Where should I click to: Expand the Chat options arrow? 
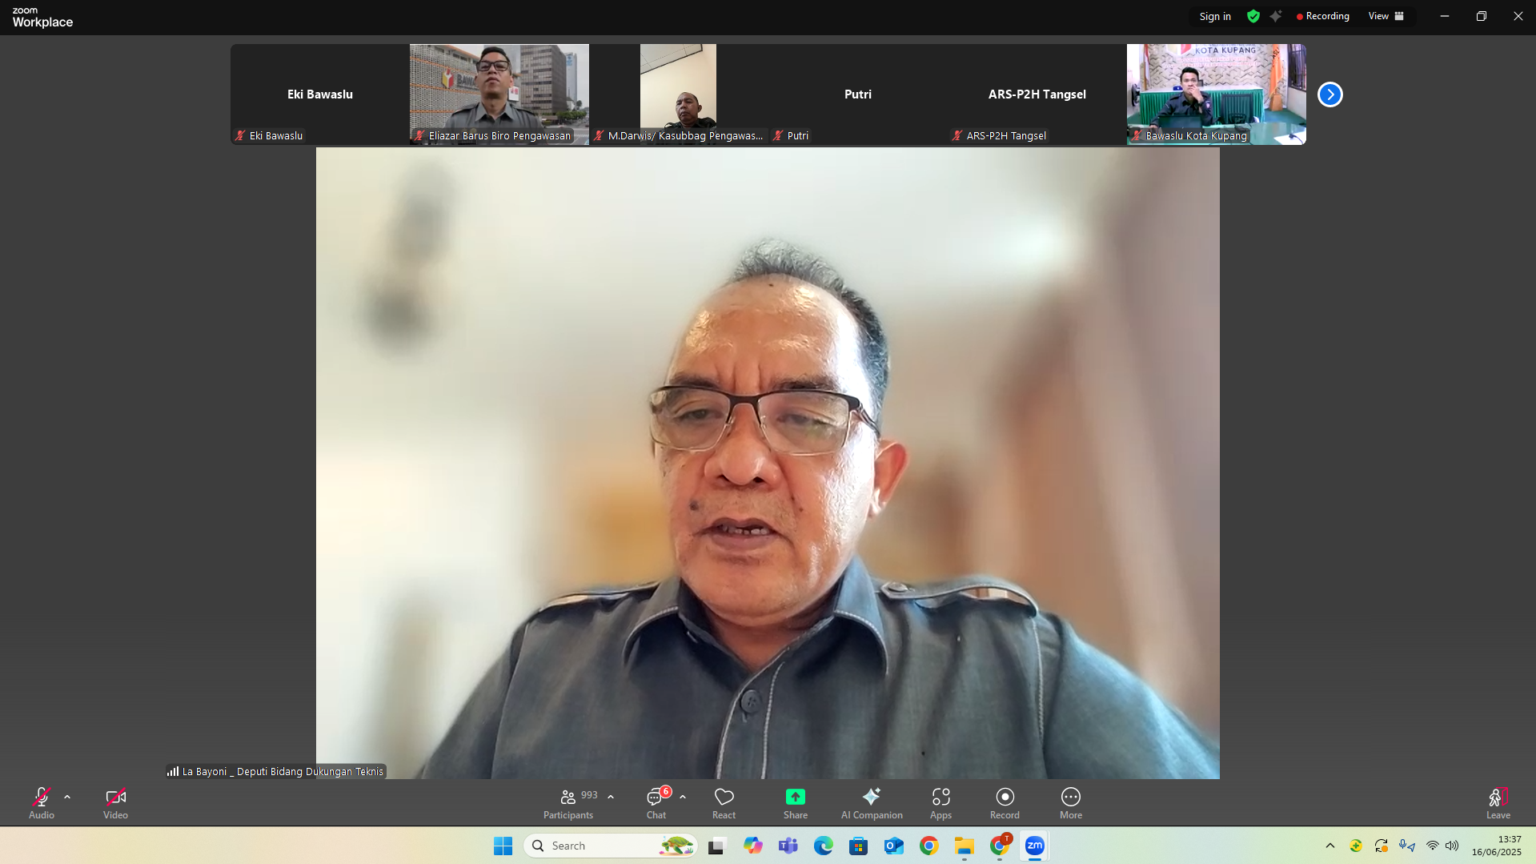tap(683, 797)
